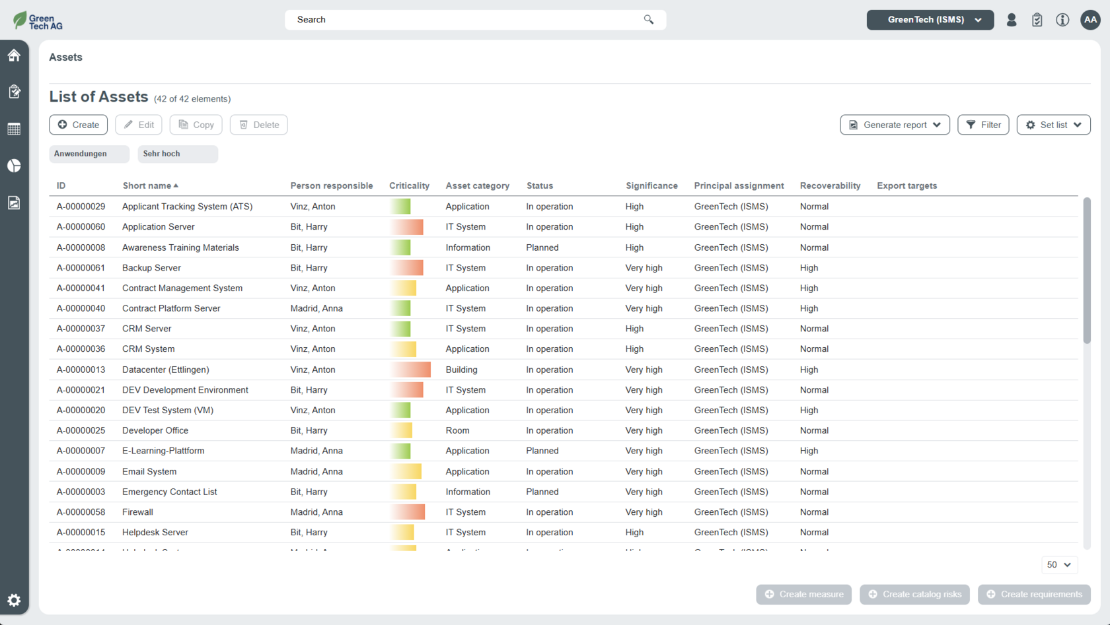Click the info circle icon

(x=1062, y=20)
